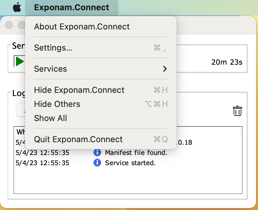This screenshot has width=258, height=210.
Task: Click the 20m 23s uptime counter
Action: click(x=227, y=62)
